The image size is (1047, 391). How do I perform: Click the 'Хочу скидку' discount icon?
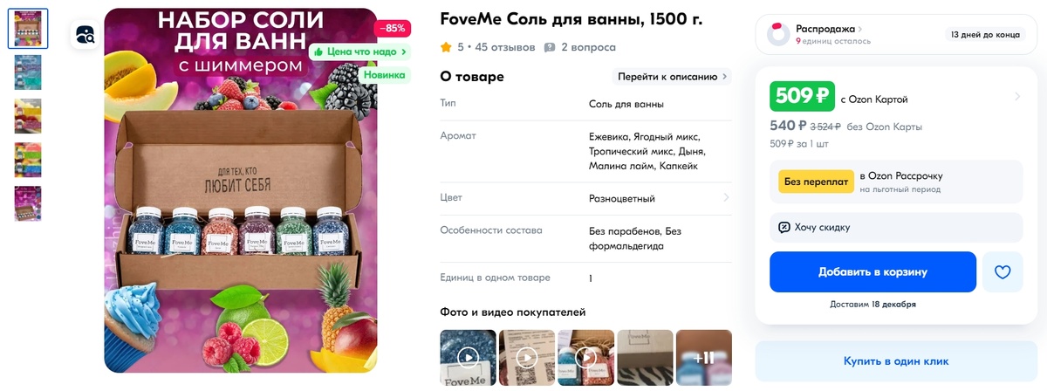784,227
